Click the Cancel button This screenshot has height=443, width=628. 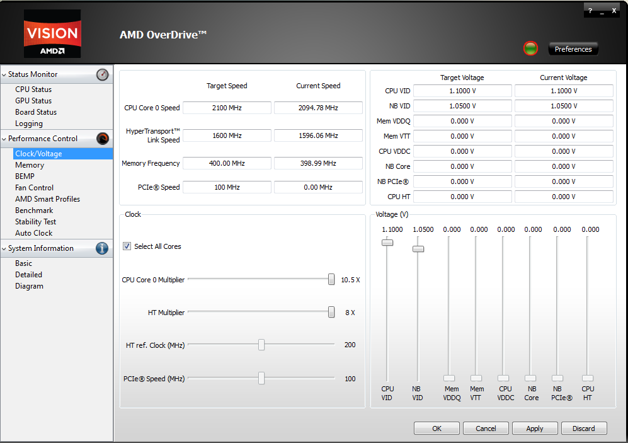[486, 428]
